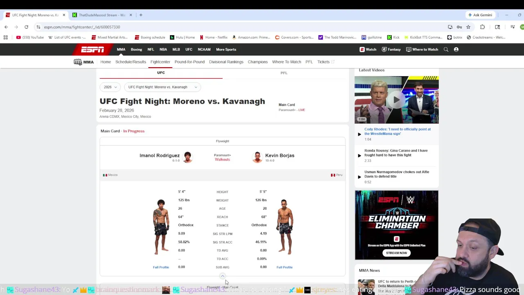Open a new browser tab
Image resolution: width=524 pixels, height=295 pixels.
[x=141, y=15]
